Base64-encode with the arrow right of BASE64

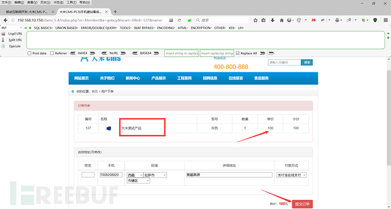click(x=156, y=53)
